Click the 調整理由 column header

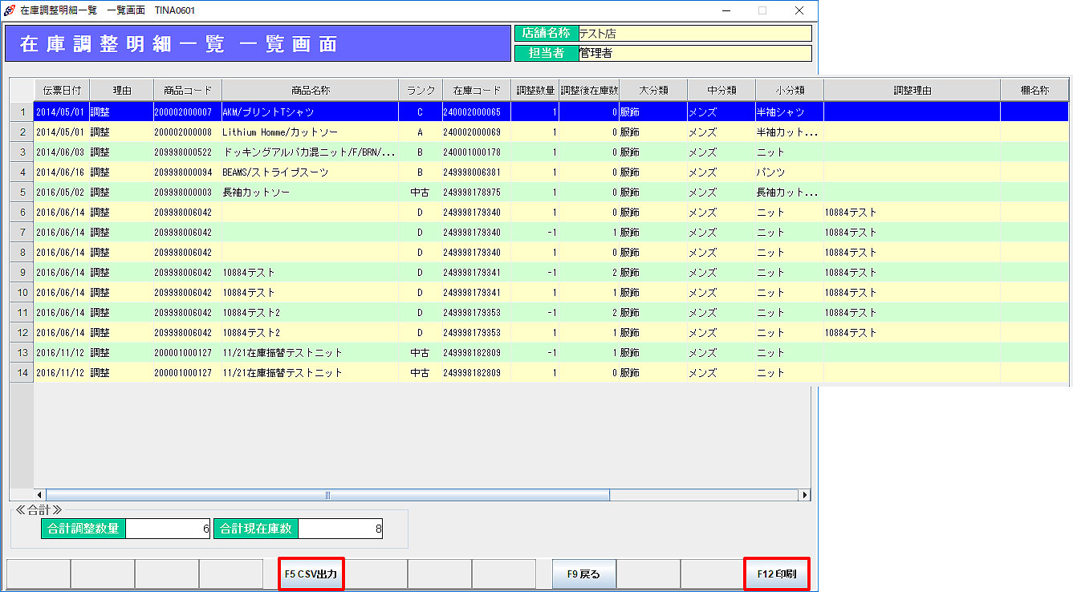coord(912,91)
